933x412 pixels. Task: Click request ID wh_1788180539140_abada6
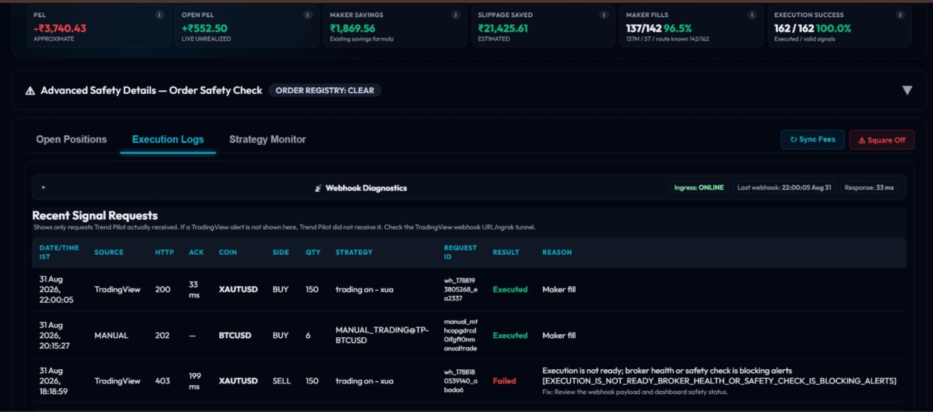[x=460, y=381]
